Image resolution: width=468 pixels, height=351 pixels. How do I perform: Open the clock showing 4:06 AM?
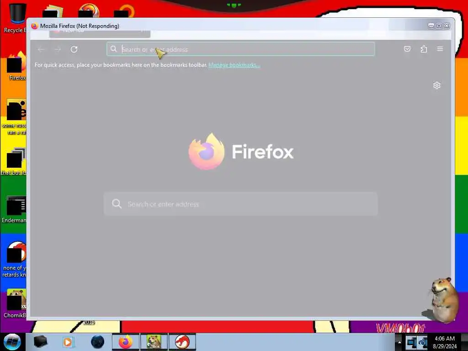coord(445,342)
